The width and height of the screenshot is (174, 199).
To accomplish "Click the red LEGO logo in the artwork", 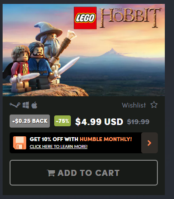I will pyautogui.click(x=85, y=18).
